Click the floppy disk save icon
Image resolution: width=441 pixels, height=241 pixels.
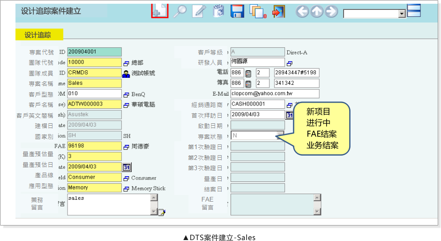coord(238,11)
